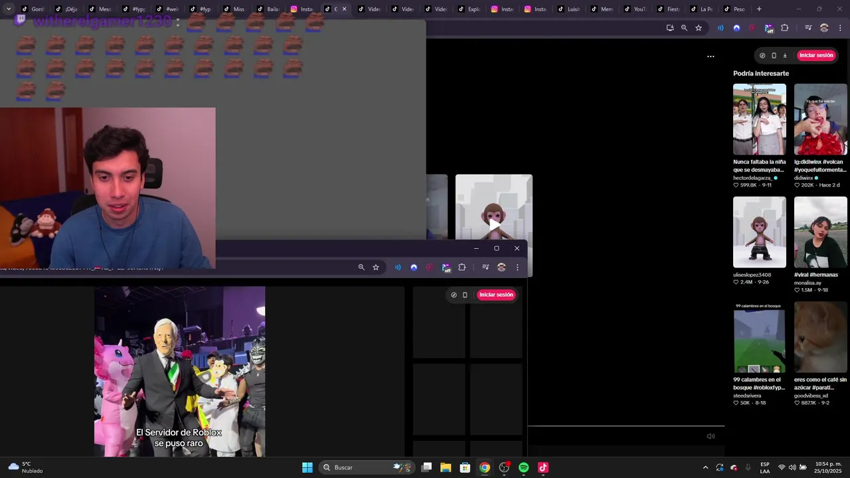Click the TikTok coins icon in the front small window
The image size is (850, 478).
pos(454,295)
